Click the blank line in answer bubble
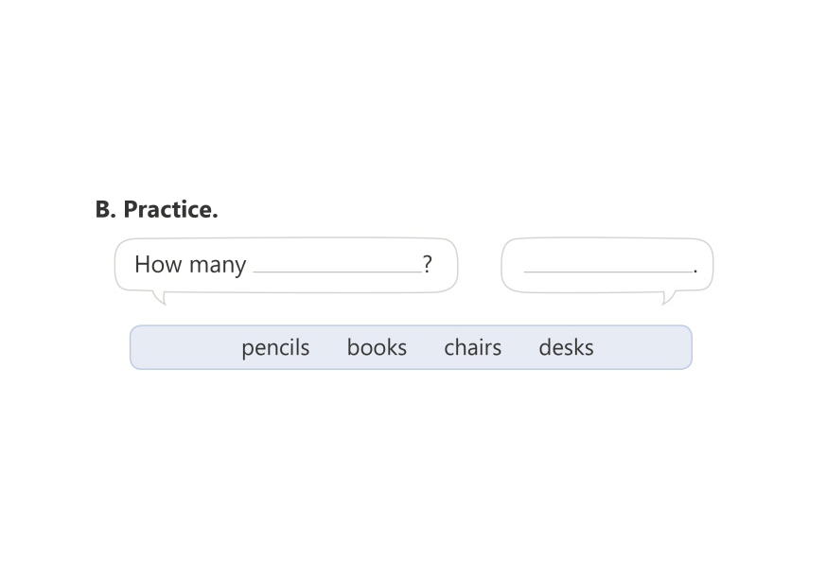The height and width of the screenshot is (579, 826). [x=606, y=267]
